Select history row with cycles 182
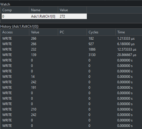Image resolution: width=142 pixels, height=129 pixels. click(72, 39)
